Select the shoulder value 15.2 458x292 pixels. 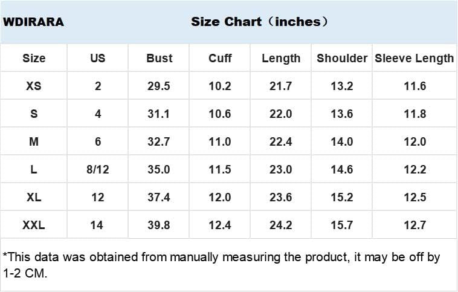coord(342,197)
